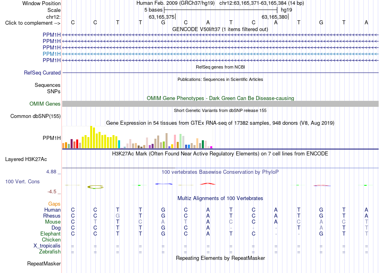Click the large olive C logo in PhyloP track
Screen dimensions: 379x273
point(95,187)
